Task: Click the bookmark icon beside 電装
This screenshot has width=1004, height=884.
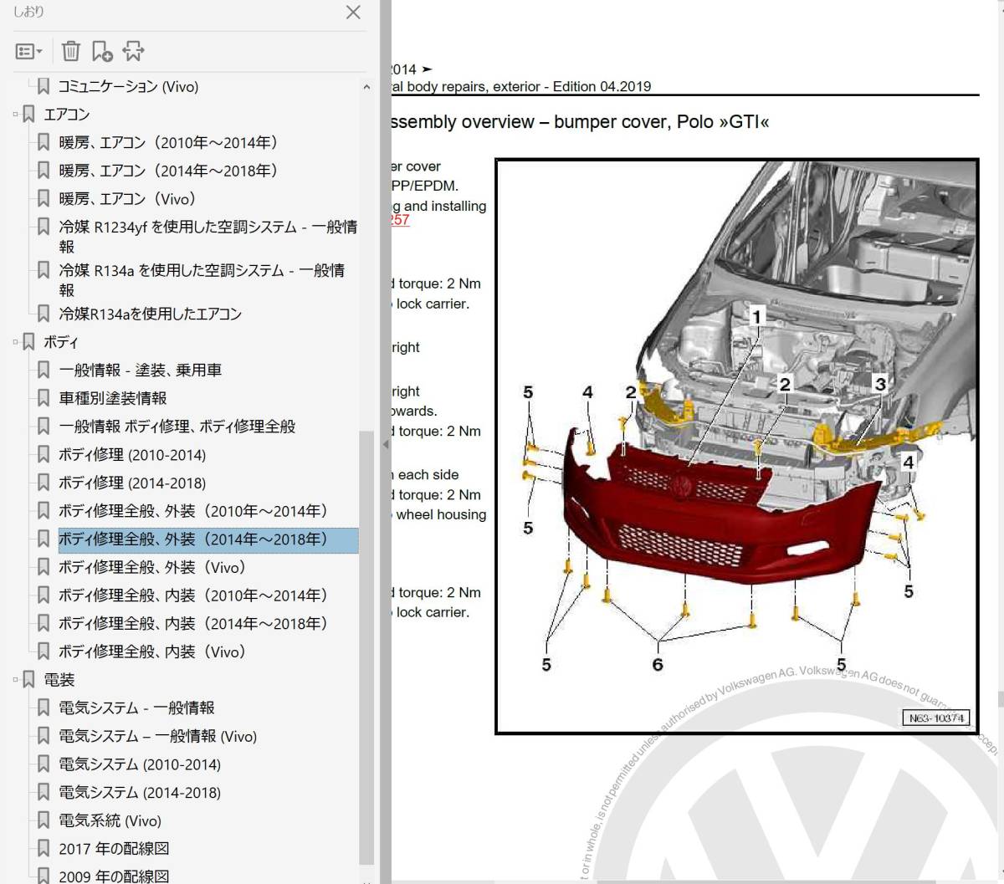Action: (x=28, y=680)
